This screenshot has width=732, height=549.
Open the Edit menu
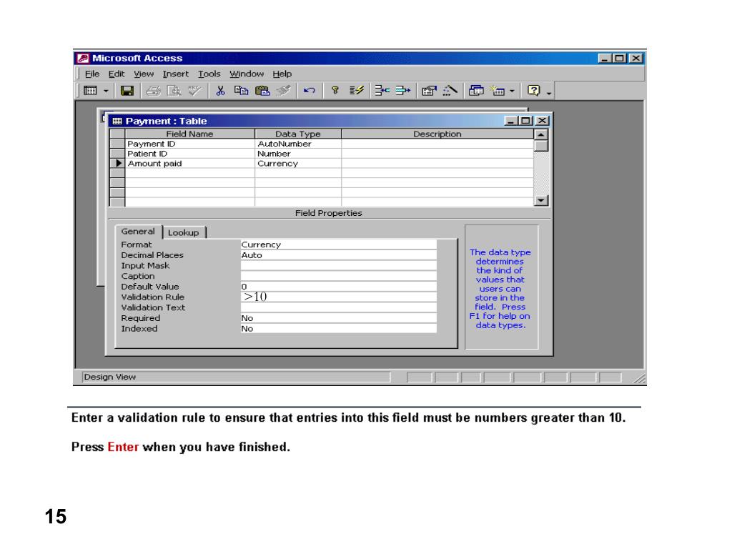coord(117,74)
